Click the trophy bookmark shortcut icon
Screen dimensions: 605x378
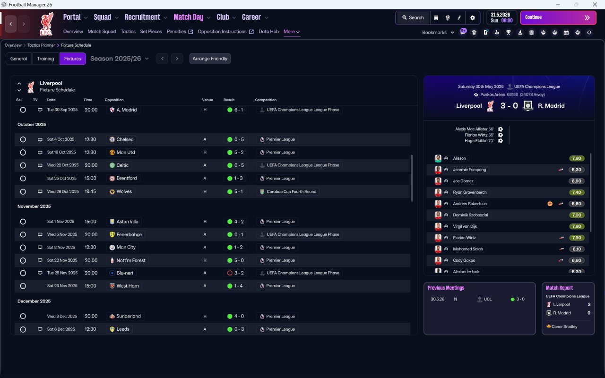tap(509, 33)
